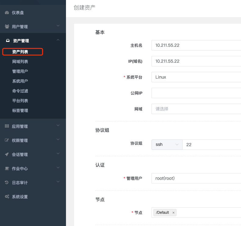
Task: Click the 公网IP input field
Action: pos(196,93)
